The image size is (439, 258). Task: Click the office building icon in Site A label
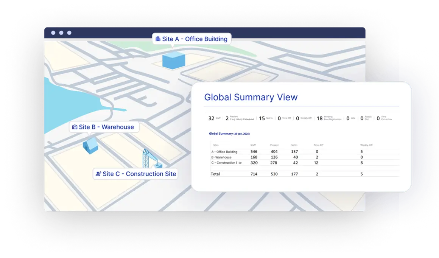[158, 39]
